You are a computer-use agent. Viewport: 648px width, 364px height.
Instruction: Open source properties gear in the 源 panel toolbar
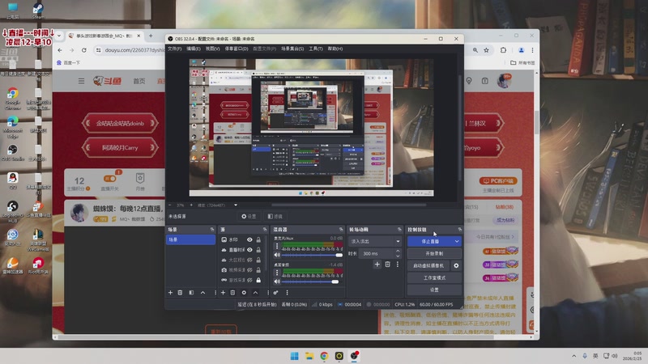coord(244,293)
